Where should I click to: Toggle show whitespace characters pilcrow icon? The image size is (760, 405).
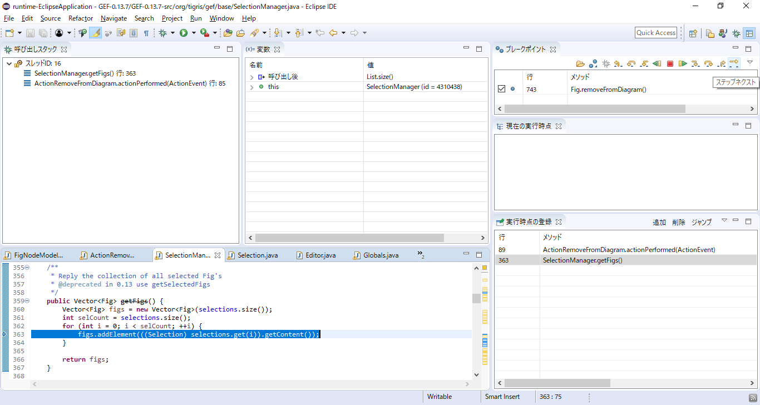pos(146,33)
